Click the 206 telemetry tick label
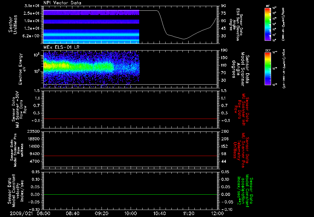 coord(224,139)
